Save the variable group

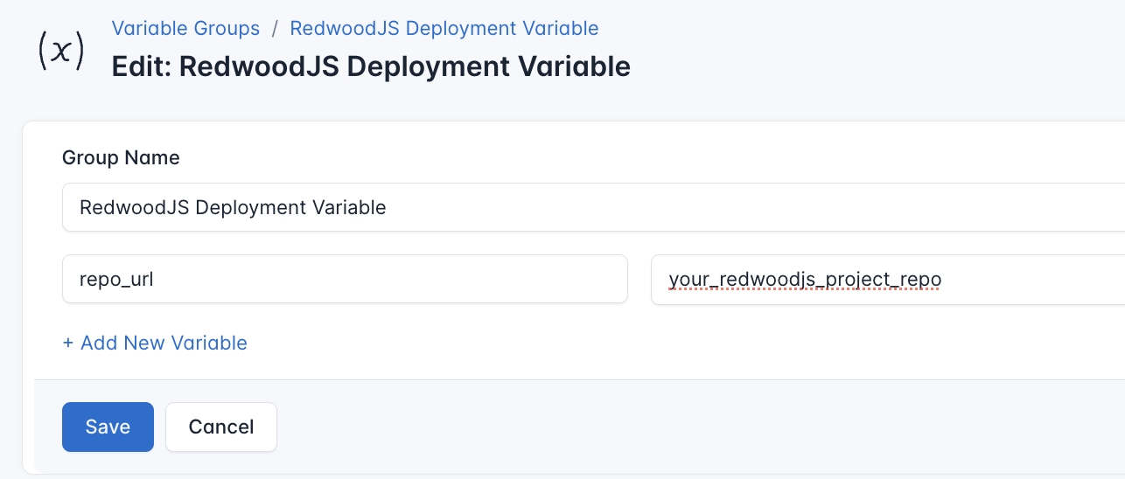click(x=108, y=427)
